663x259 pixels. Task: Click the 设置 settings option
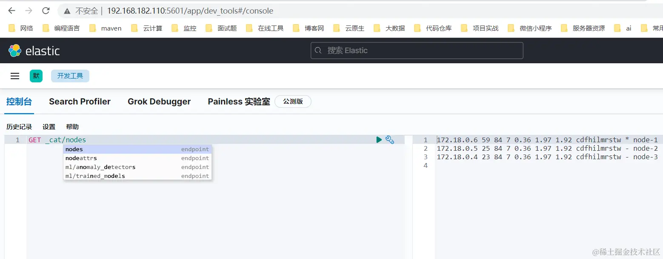(49, 127)
